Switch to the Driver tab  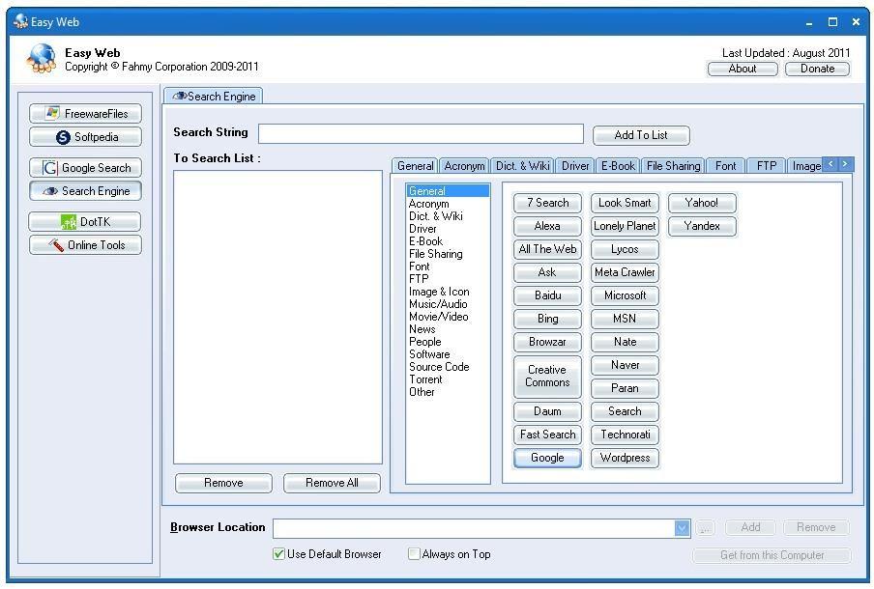(575, 166)
